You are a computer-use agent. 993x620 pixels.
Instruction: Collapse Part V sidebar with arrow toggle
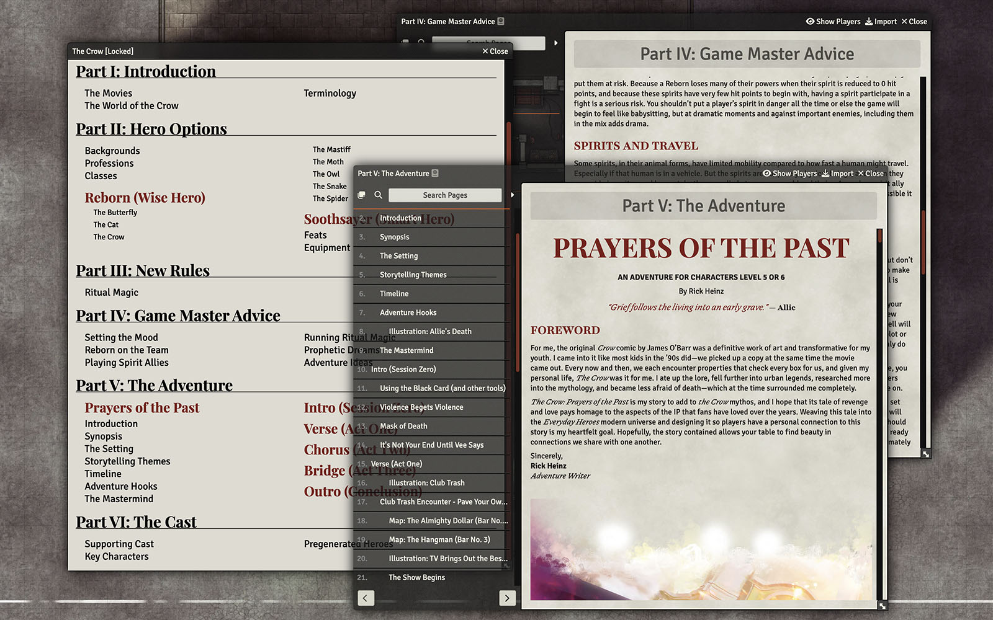pos(512,195)
